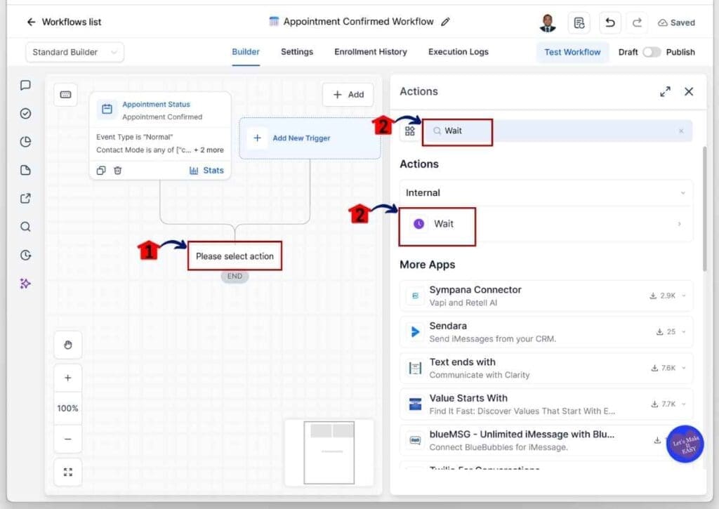Go back to Workflows list
Screen dimensions: 719x509
click(64, 22)
